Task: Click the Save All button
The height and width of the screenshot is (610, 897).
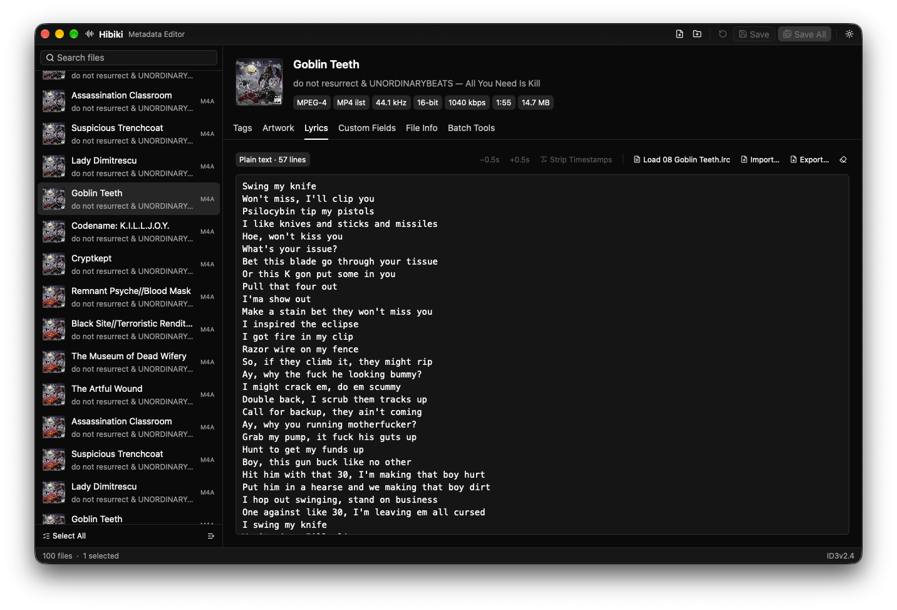Action: pos(804,34)
